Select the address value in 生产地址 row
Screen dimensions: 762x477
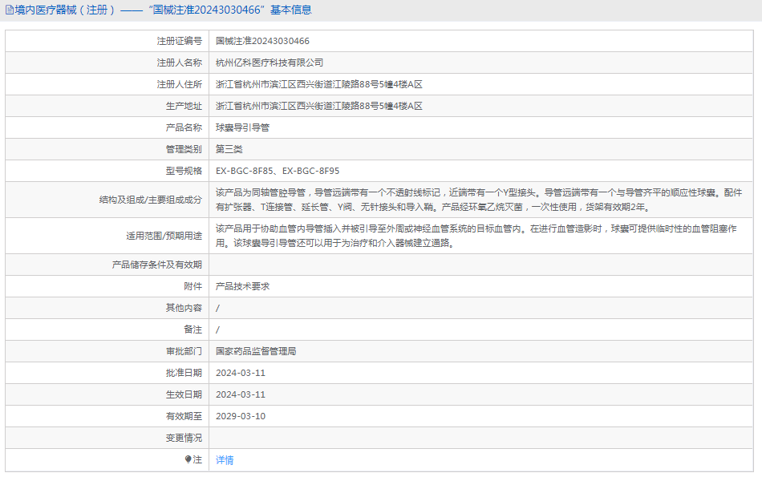pyautogui.click(x=319, y=106)
